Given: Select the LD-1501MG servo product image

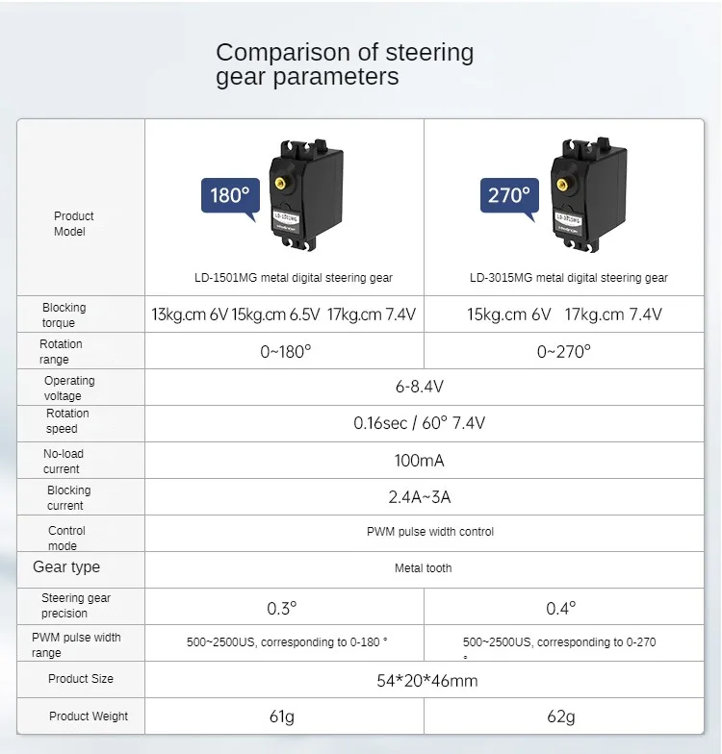Looking at the screenshot, I should 305,196.
